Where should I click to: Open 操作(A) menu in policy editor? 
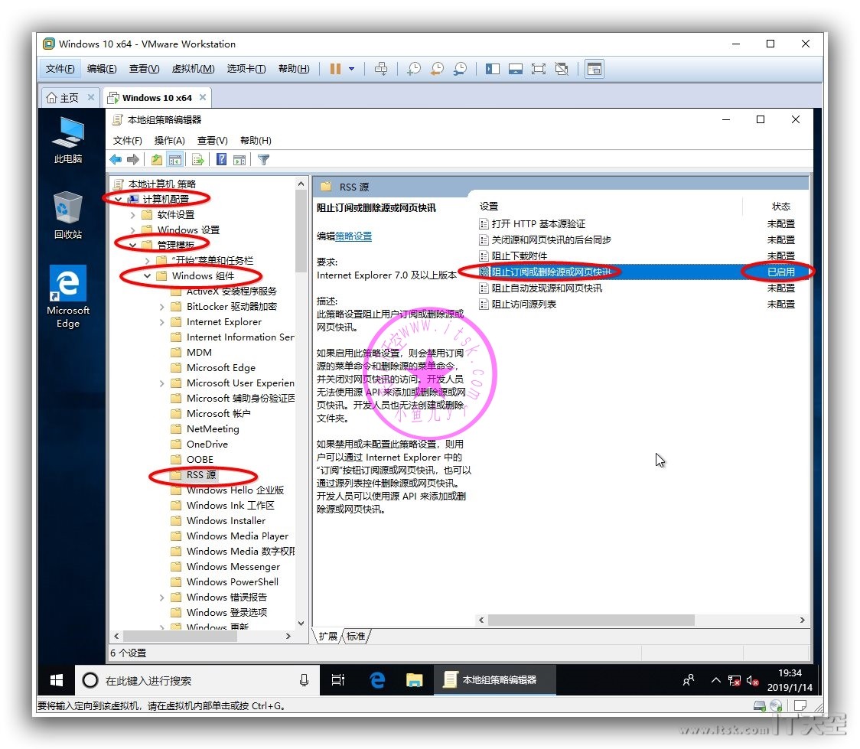click(170, 140)
